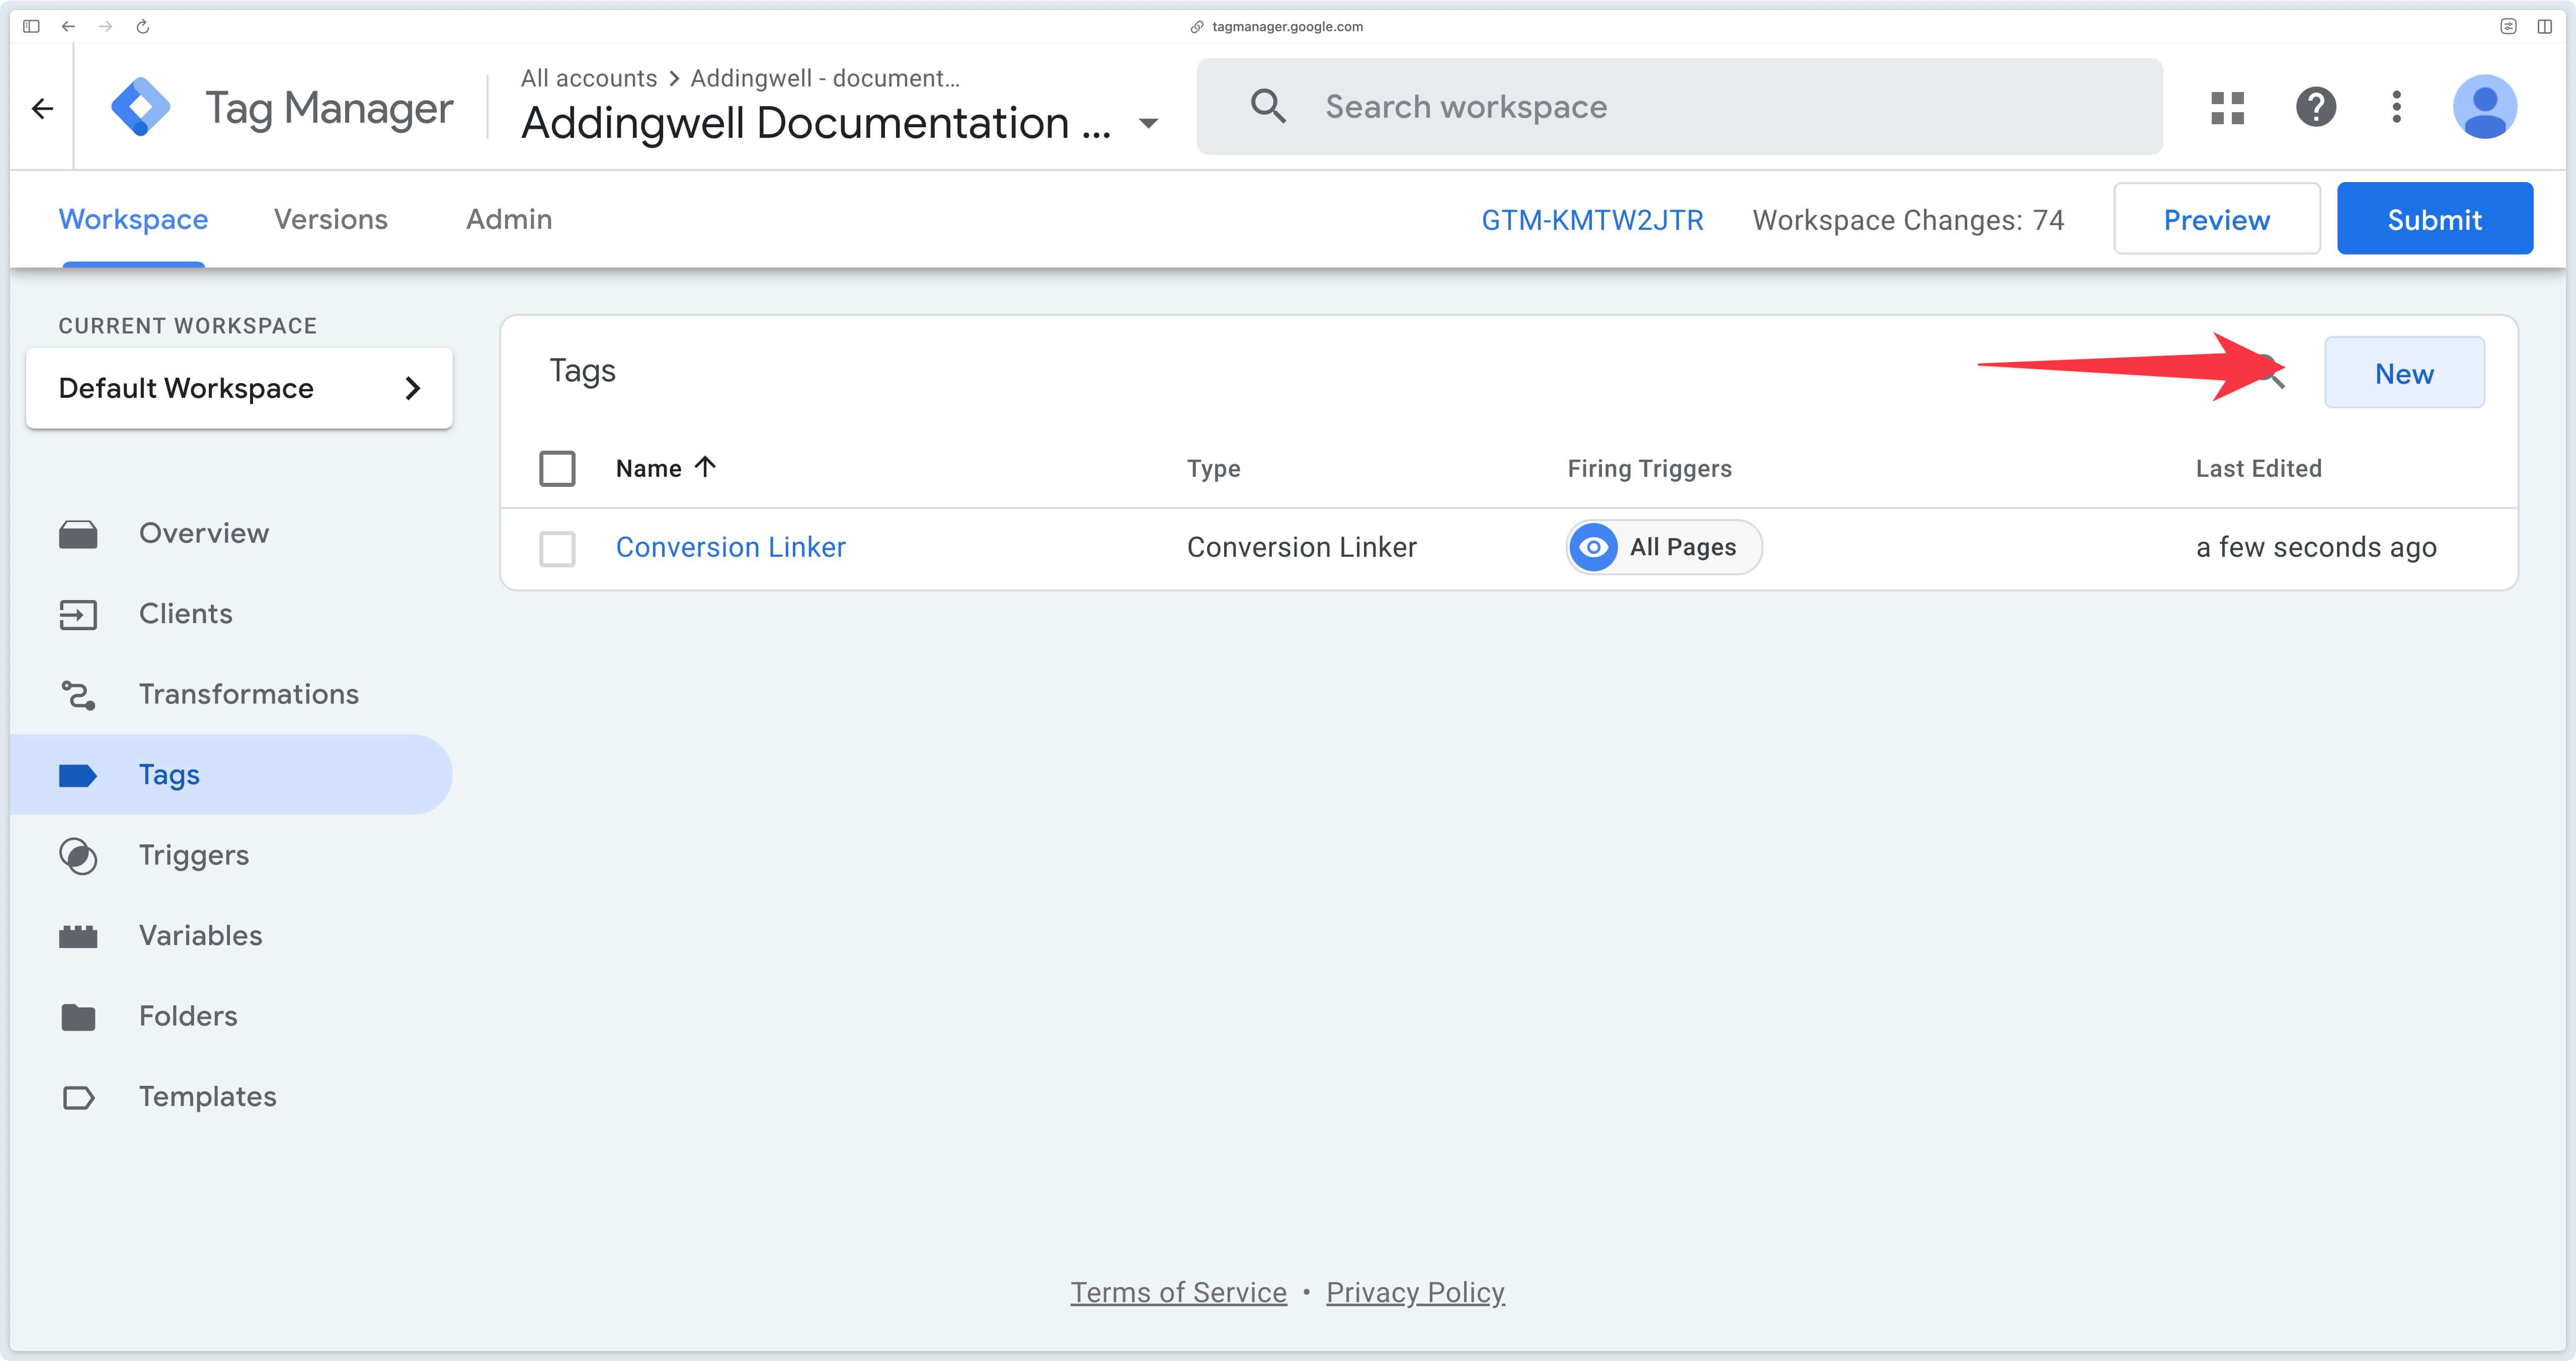Click Conversion Linker in the Type column
The width and height of the screenshot is (2576, 1361).
click(x=1302, y=548)
